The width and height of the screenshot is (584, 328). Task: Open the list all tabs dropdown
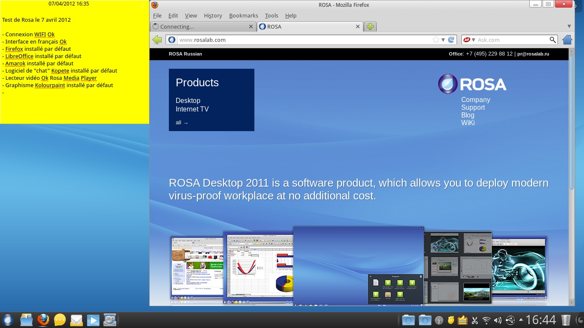569,26
